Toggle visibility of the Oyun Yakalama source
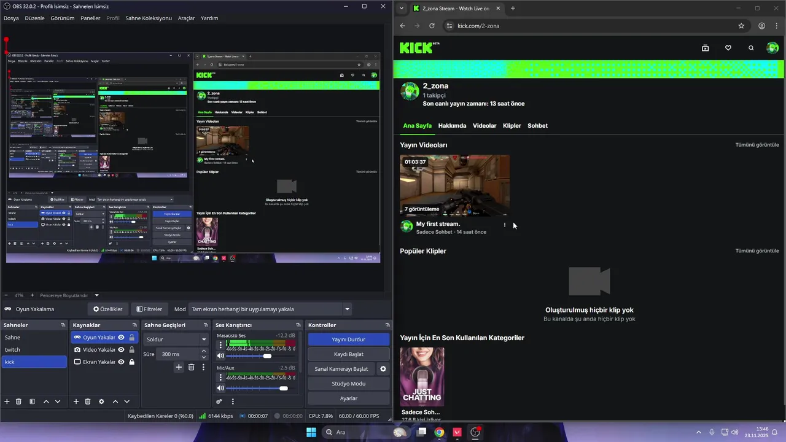Viewport: 786px width, 442px height. pos(122,337)
